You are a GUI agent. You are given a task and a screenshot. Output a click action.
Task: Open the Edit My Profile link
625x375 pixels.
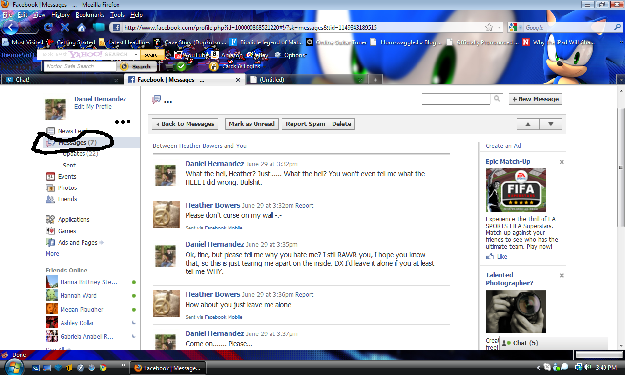click(93, 107)
